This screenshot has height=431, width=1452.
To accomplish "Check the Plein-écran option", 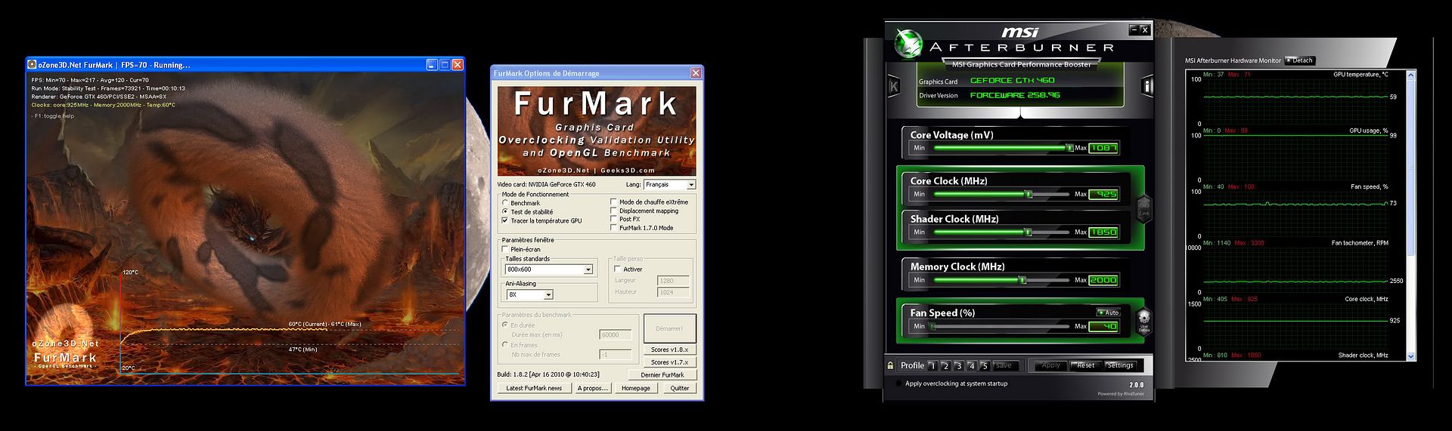I will pyautogui.click(x=505, y=249).
